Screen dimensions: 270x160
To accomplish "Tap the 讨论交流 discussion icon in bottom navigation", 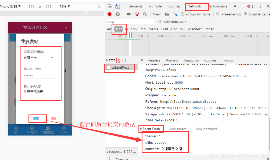I will (48, 128).
